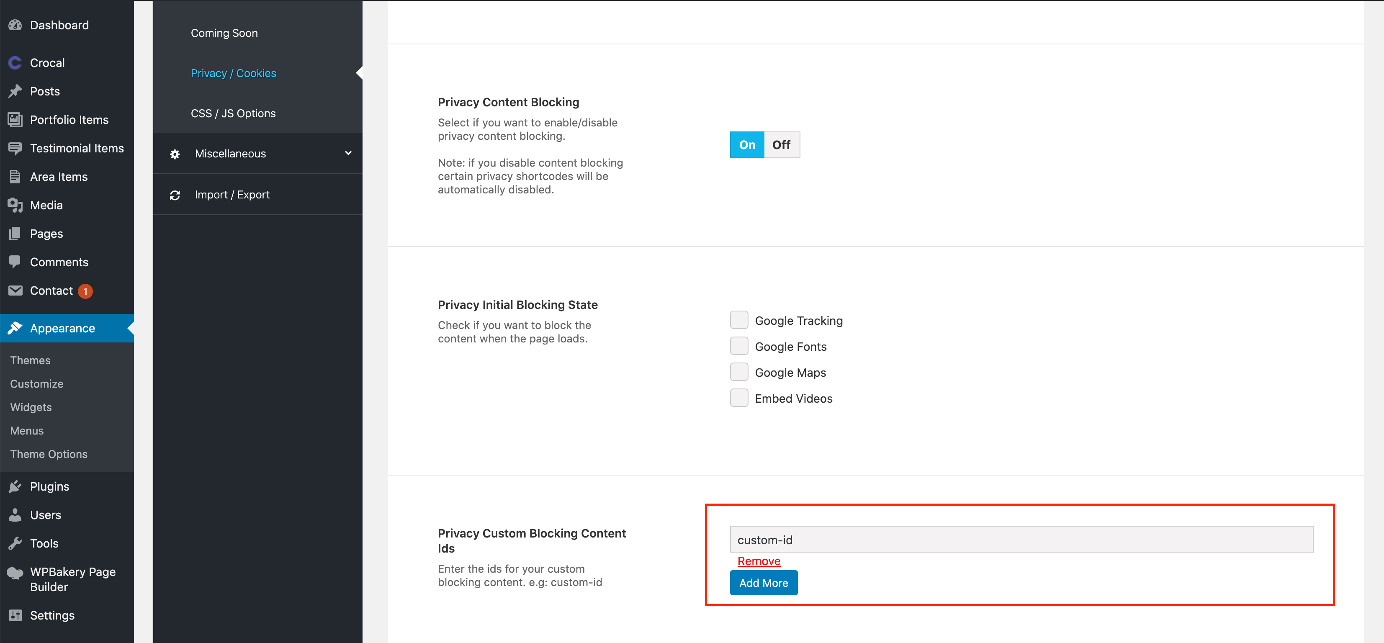Click the Miscellaneous gear icon
This screenshot has width=1384, height=643.
coord(175,154)
